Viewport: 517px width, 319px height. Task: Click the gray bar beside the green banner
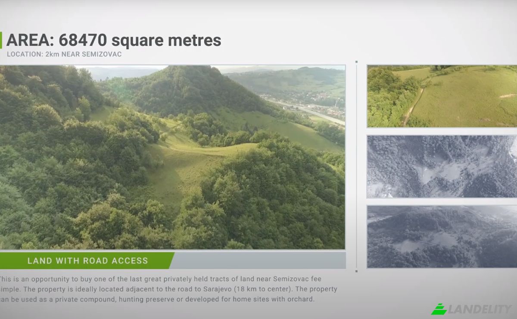(259, 260)
